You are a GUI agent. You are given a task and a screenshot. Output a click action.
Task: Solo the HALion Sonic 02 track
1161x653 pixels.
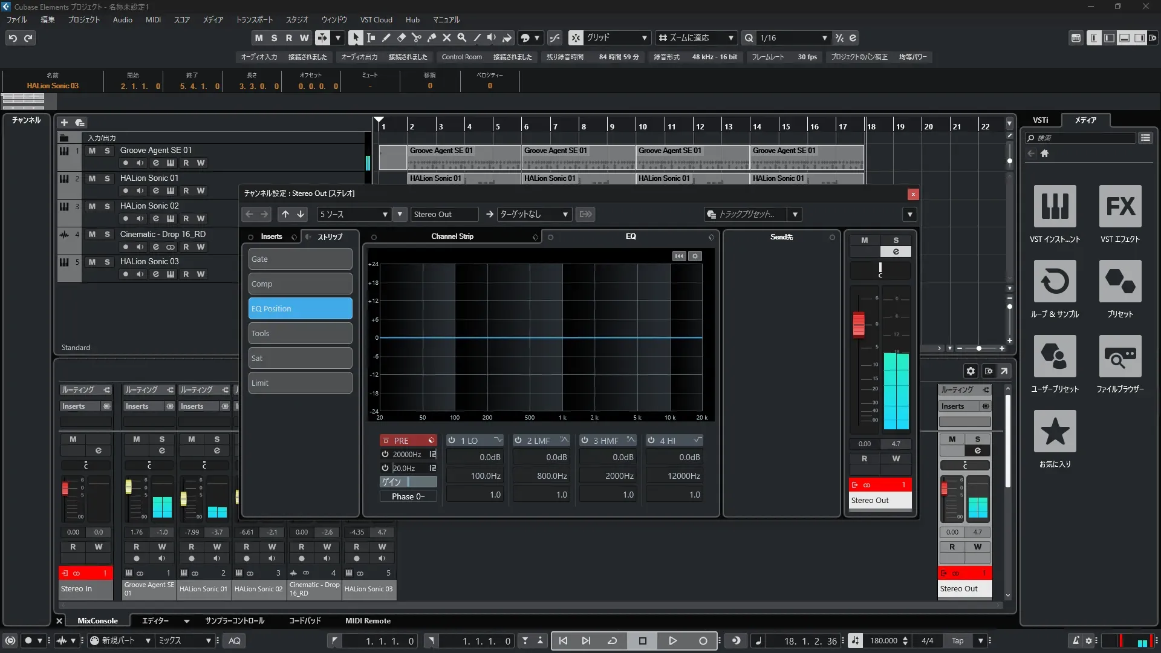point(107,206)
